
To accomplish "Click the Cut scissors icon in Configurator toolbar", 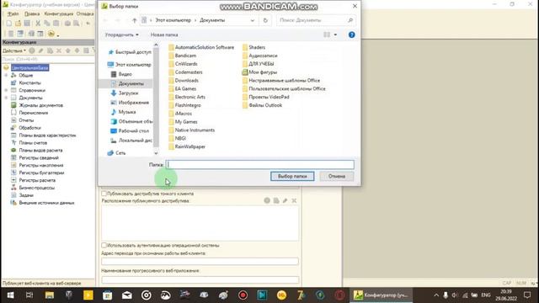I will [38, 24].
